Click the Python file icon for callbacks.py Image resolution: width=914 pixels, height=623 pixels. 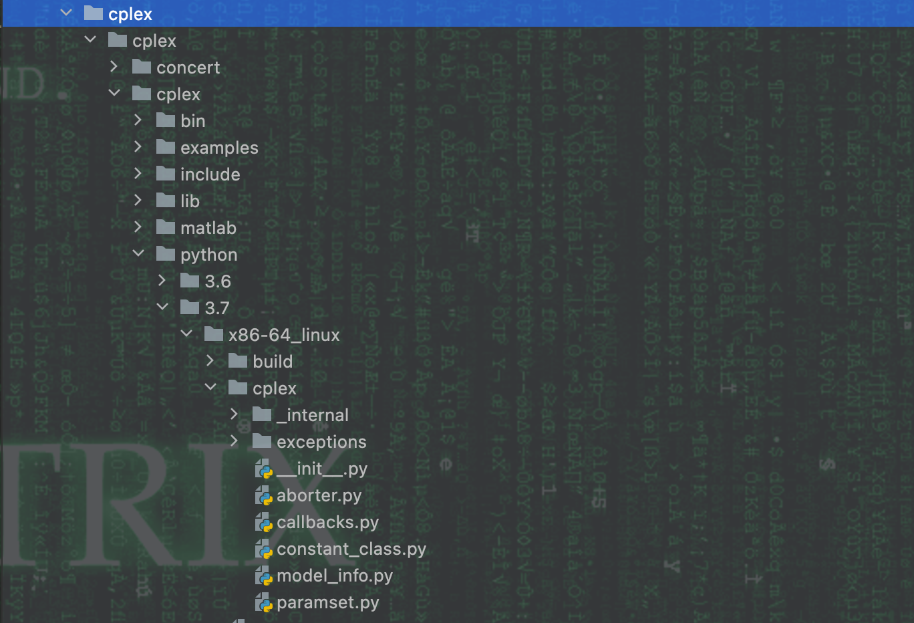point(265,522)
